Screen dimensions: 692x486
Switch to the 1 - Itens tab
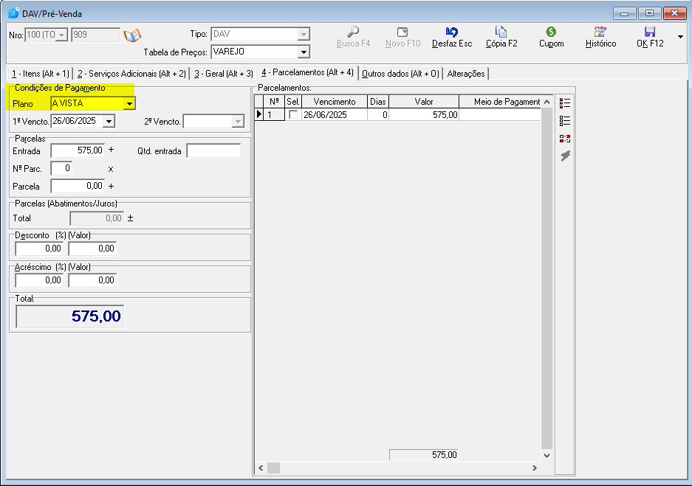[x=41, y=74]
